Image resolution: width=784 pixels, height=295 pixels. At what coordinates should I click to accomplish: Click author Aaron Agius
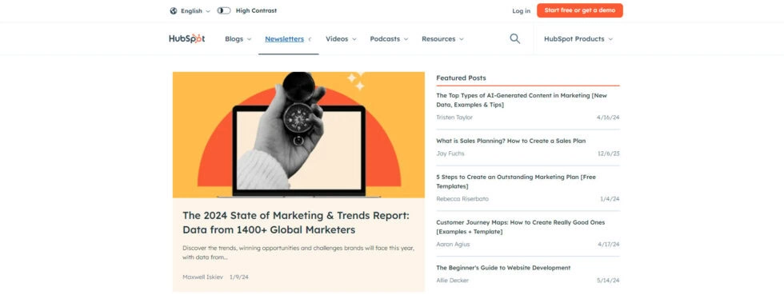453,244
